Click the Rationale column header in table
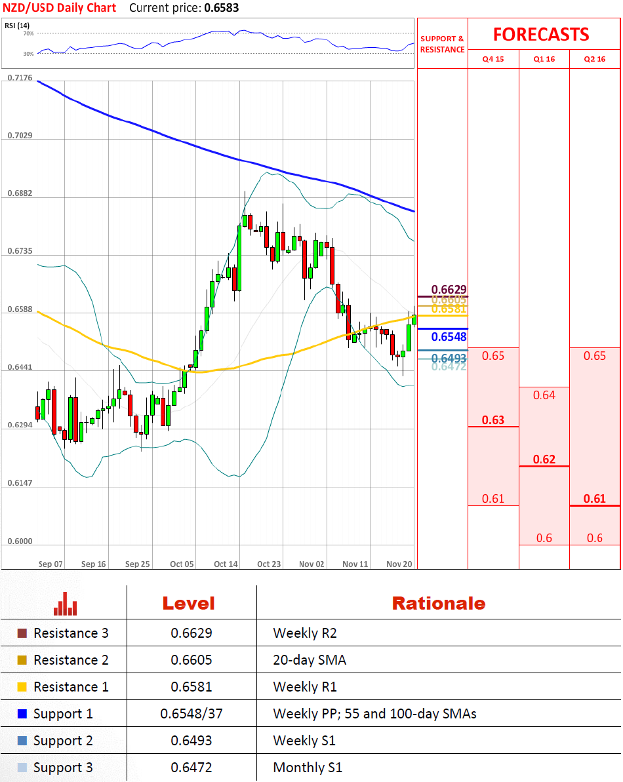623x782 pixels. [438, 603]
